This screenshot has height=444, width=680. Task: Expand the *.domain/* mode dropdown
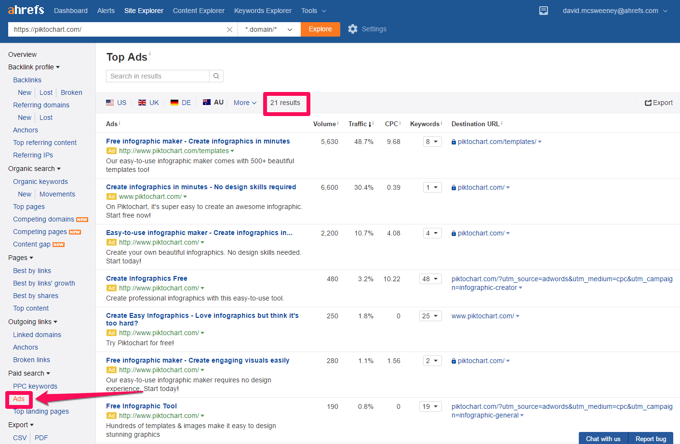click(269, 29)
